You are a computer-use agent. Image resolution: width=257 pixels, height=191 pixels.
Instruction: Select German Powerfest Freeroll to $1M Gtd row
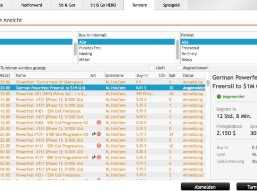(102, 88)
